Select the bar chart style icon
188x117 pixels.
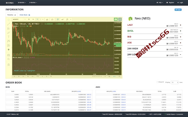tap(67, 19)
